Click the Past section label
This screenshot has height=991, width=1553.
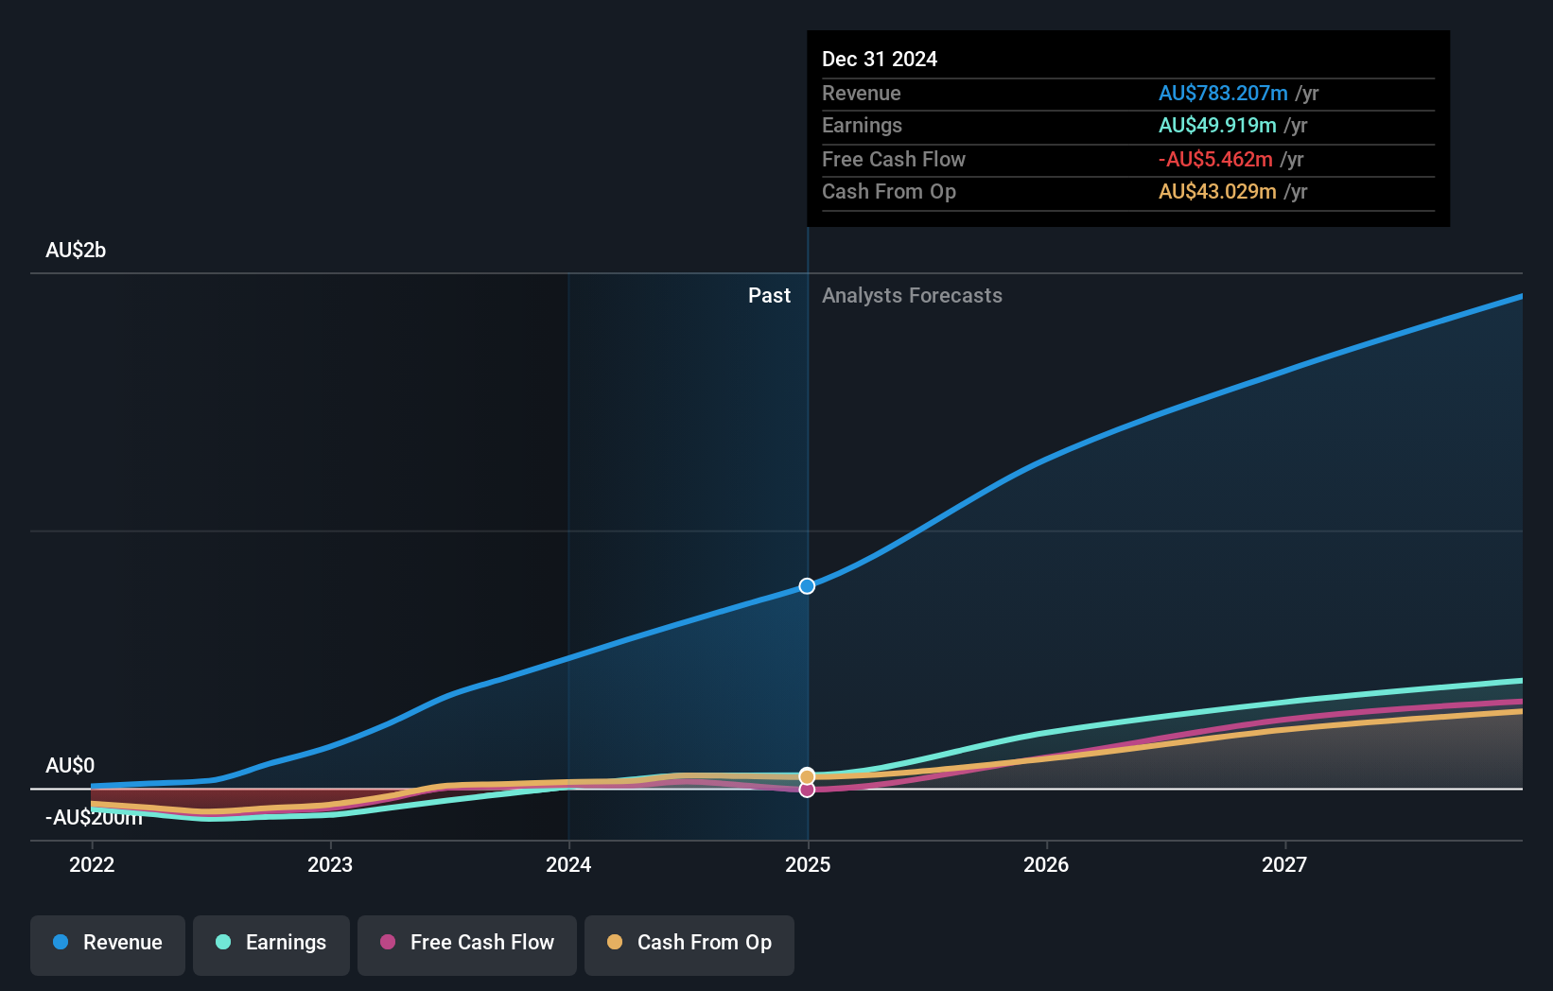click(x=769, y=296)
